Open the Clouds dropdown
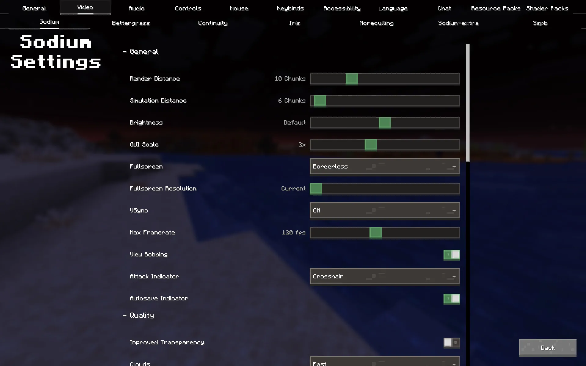 point(384,361)
